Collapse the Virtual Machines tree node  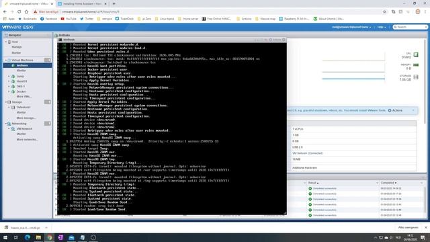pyautogui.click(x=6, y=60)
